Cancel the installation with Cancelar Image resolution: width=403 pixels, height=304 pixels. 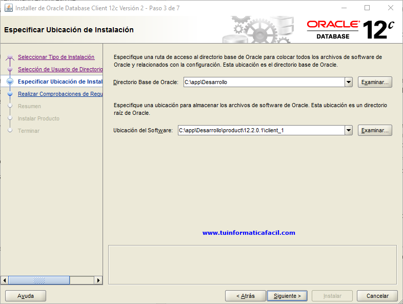pos(377,296)
